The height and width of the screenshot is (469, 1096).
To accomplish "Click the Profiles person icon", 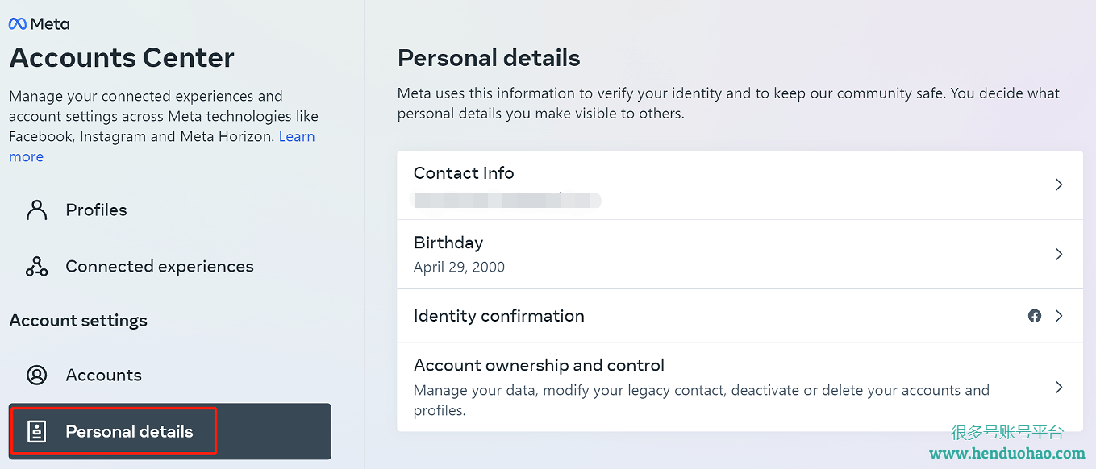I will pyautogui.click(x=36, y=210).
